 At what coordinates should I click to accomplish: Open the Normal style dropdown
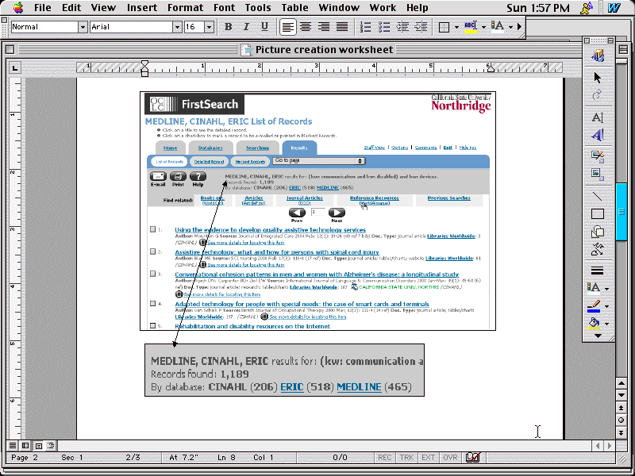(83, 27)
